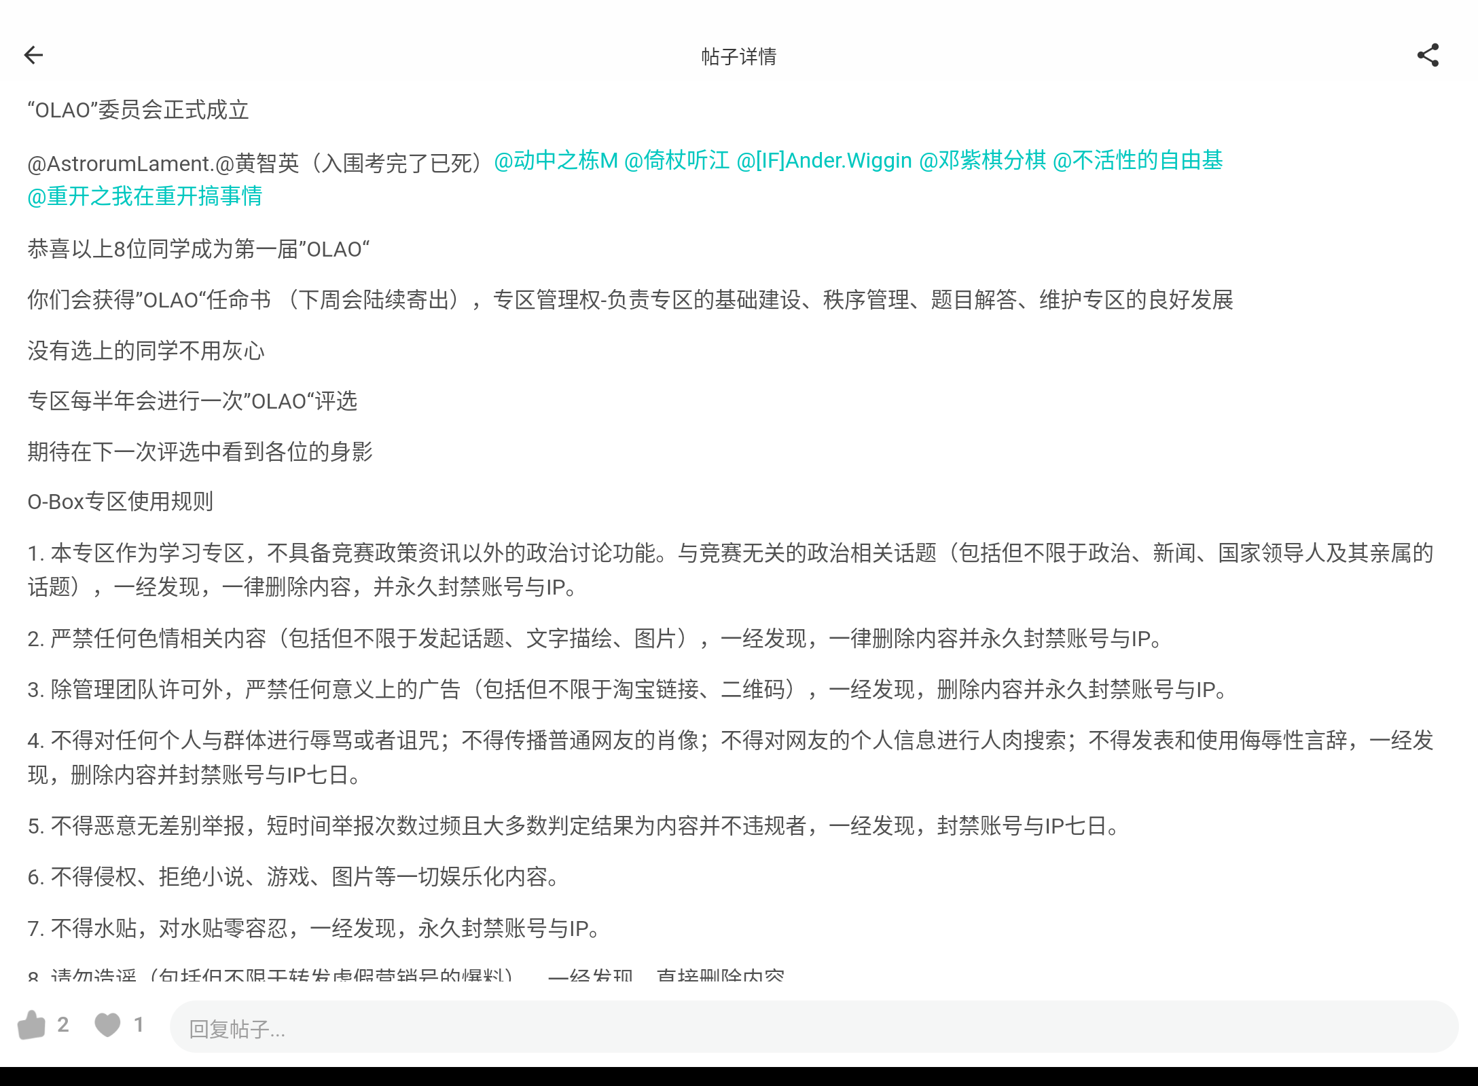This screenshot has width=1478, height=1086.
Task: Tap the favorite count 1
Action: point(139,1025)
